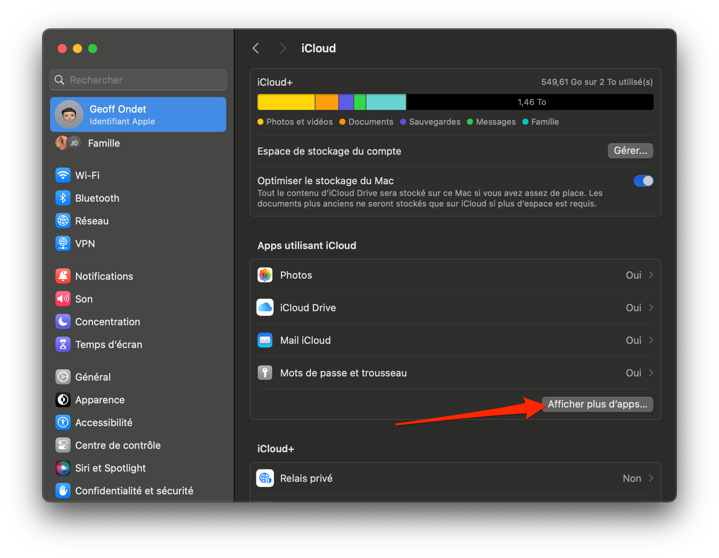Click the Relais privé globe icon

265,478
